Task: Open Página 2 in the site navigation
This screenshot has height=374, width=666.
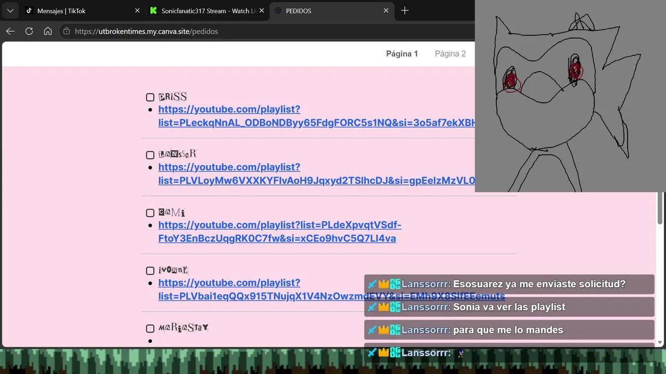Action: [450, 54]
